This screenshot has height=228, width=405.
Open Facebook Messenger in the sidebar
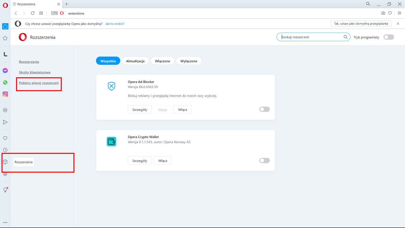coord(5,71)
